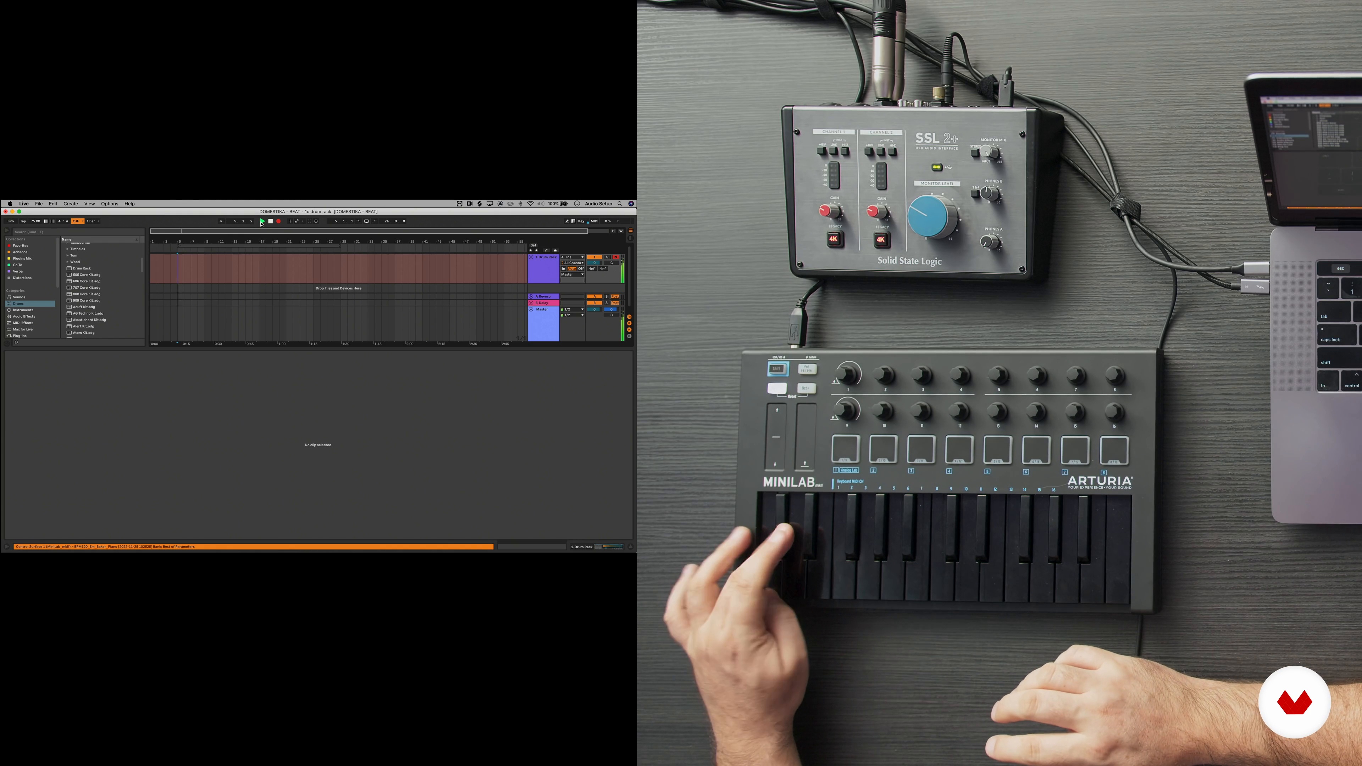Collapse the 1 Drum Rack track

531,257
